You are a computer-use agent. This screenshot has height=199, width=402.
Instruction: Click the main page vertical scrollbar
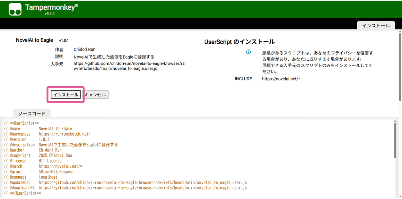400,67
